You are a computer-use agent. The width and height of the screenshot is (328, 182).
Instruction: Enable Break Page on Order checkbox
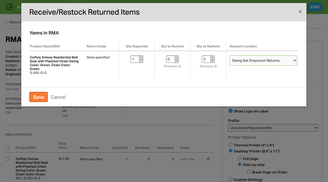point(249,172)
